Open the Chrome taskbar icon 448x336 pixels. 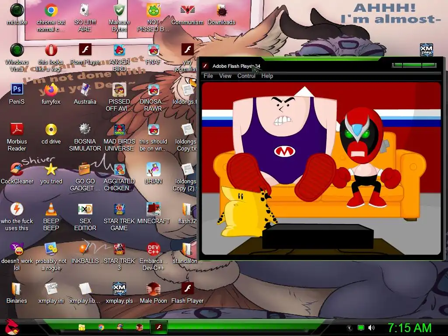coord(101,327)
